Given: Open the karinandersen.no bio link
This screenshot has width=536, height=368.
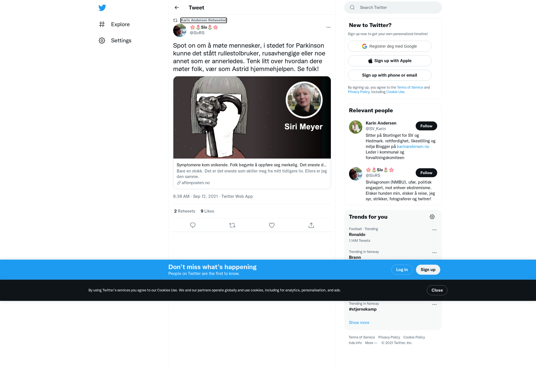Looking at the screenshot, I should tap(413, 147).
